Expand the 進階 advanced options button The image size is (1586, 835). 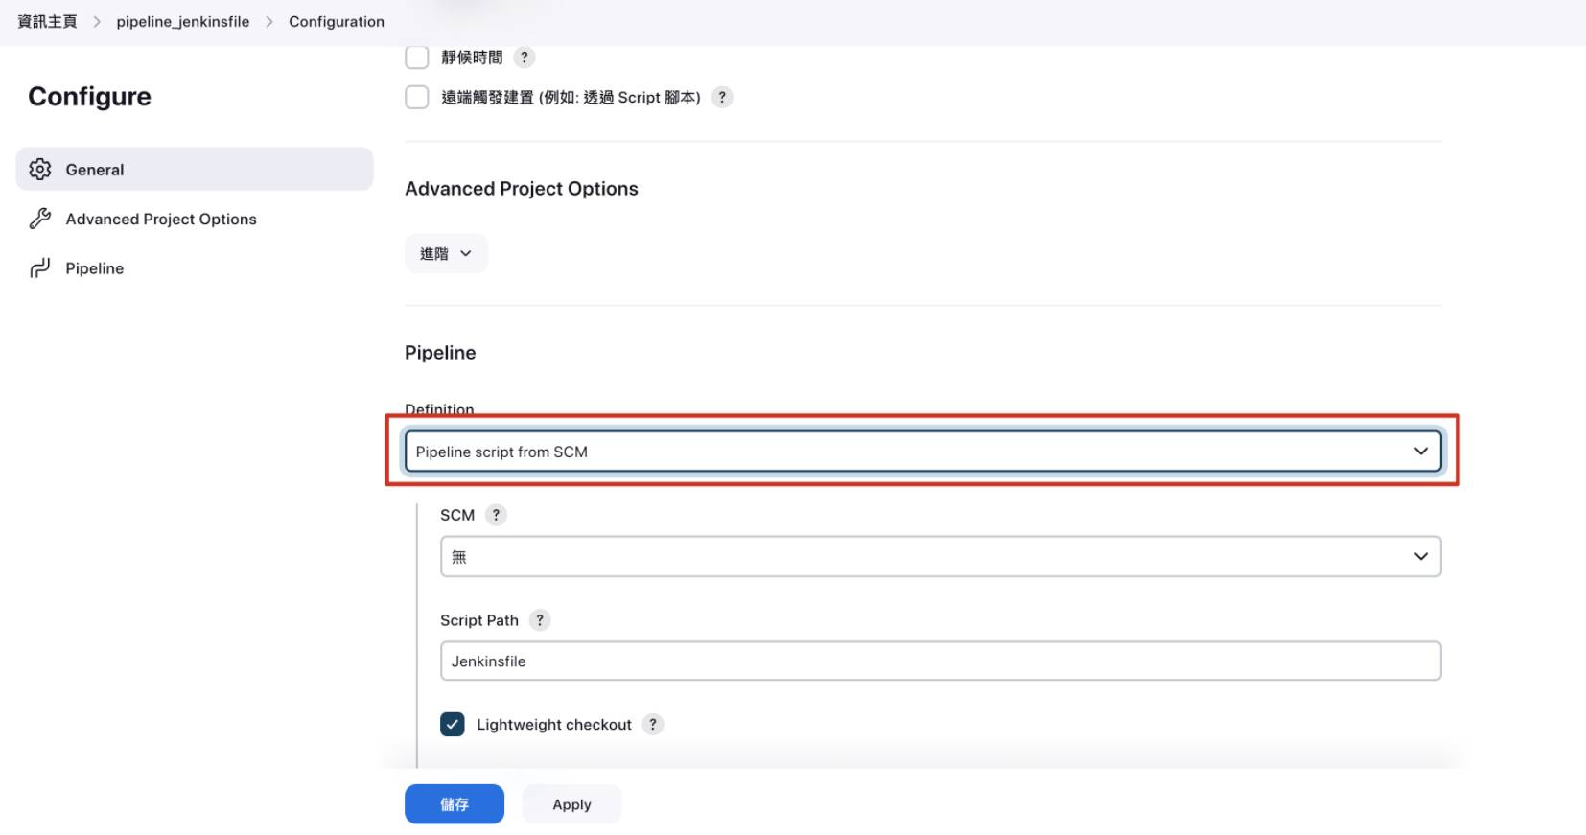point(446,254)
